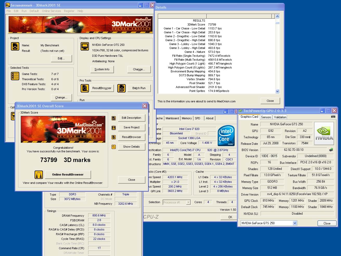Switch to the Memory tab in CPU-Z
This screenshot has height=256, width=341.
tap(187, 118)
